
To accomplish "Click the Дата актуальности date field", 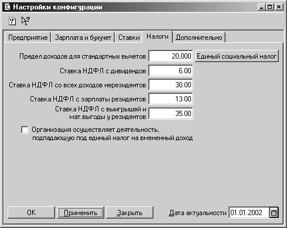I will click(249, 213).
